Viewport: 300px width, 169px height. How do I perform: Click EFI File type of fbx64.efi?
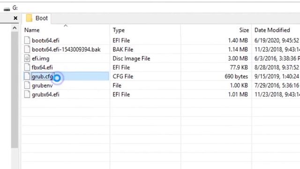click(121, 68)
